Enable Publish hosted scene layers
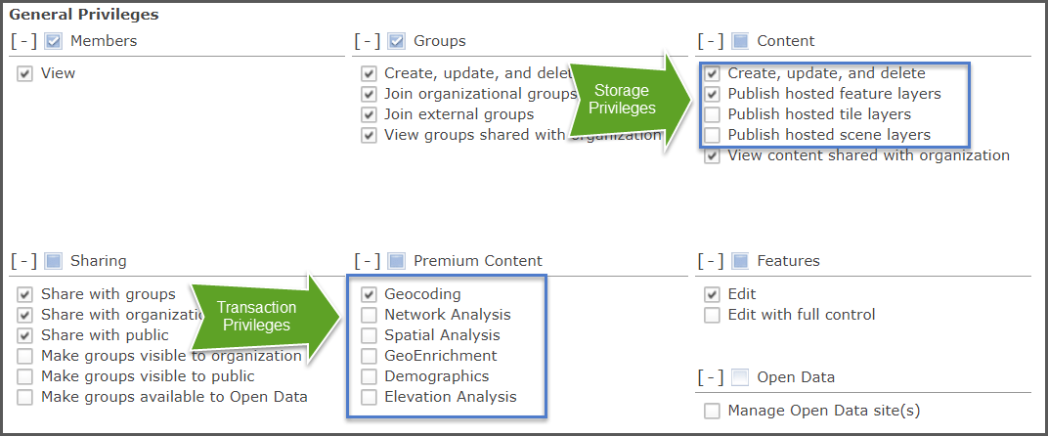Screen dimensions: 1048x436 click(x=713, y=135)
